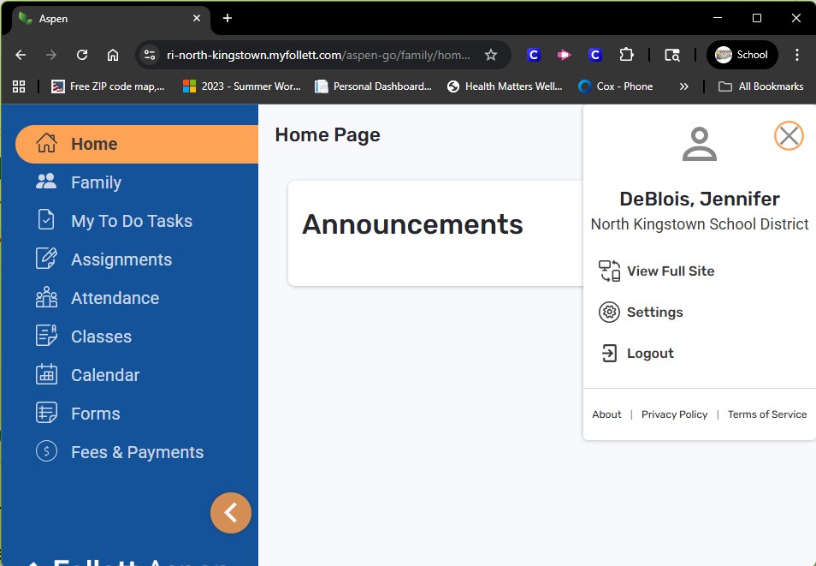Close the user profile panel
Screen dimensions: 816x566
(x=788, y=135)
